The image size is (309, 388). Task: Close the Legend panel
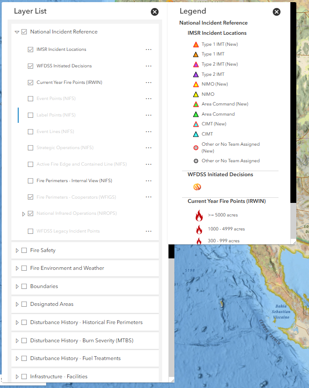(x=276, y=11)
